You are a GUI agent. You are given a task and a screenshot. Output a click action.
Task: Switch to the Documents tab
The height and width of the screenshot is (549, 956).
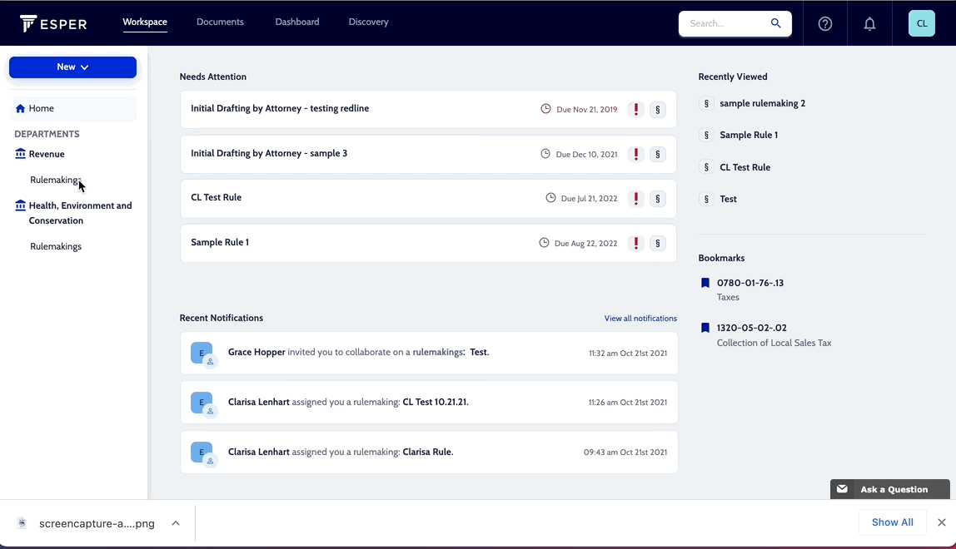point(220,22)
